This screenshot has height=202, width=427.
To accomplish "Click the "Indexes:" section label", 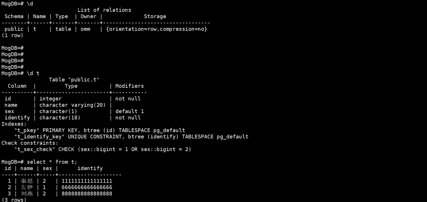I will (14, 124).
